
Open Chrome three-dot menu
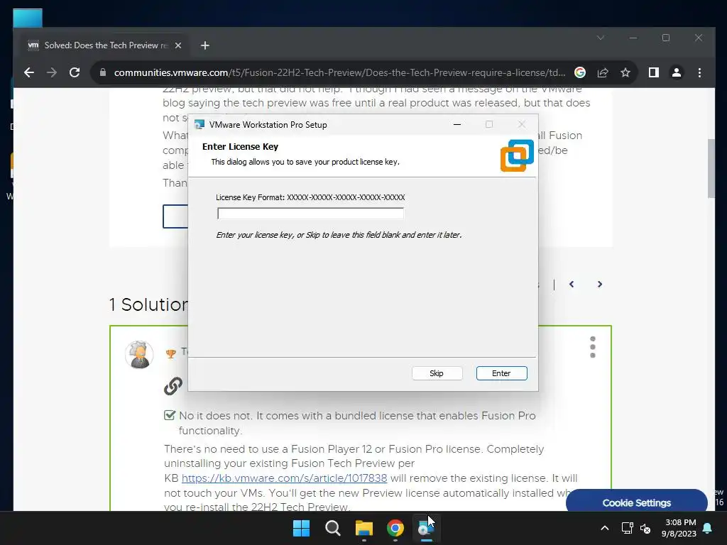[699, 72]
